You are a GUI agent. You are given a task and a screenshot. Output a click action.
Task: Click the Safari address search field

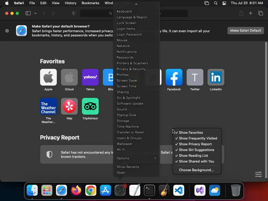(134, 13)
